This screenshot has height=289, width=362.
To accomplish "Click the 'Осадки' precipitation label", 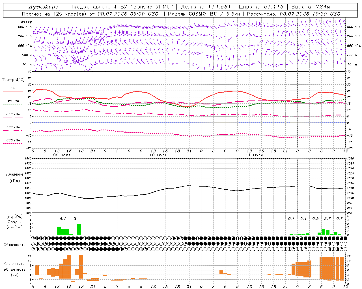I will (x=15, y=222).
